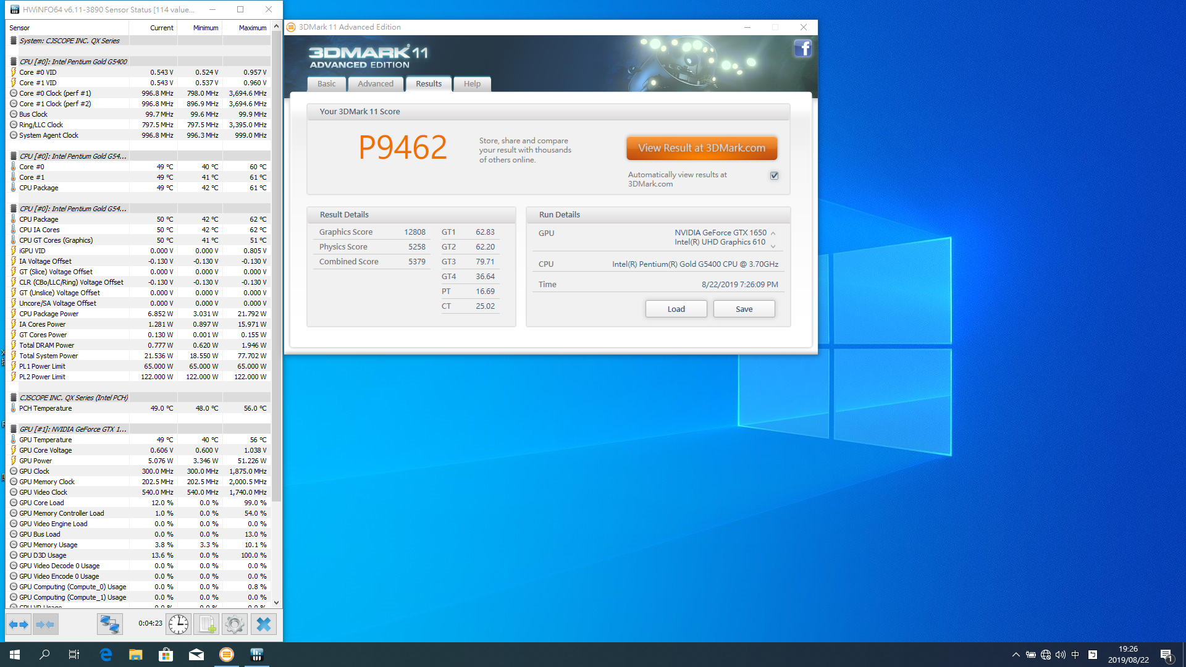
Task: Show hidden system tray icons chevron
Action: (x=1016, y=655)
